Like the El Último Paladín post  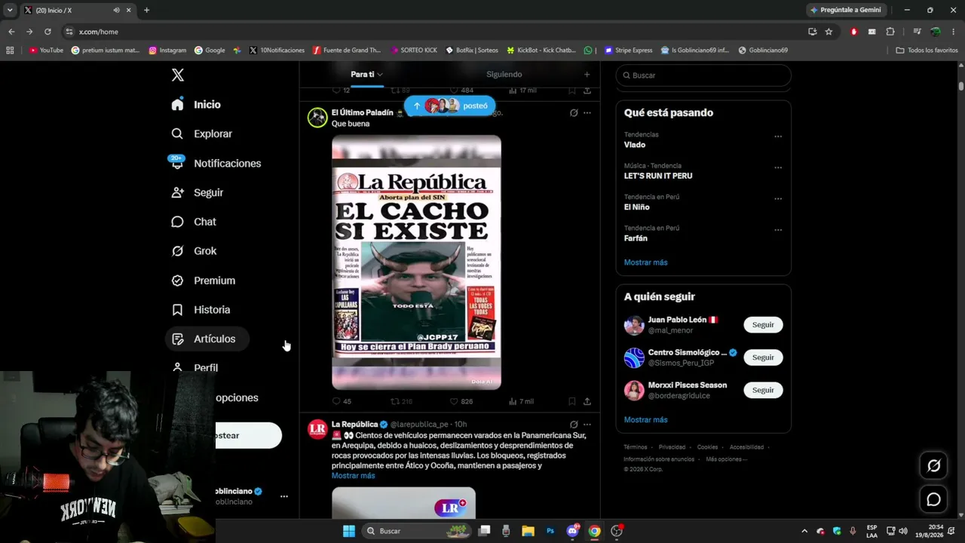(461, 401)
